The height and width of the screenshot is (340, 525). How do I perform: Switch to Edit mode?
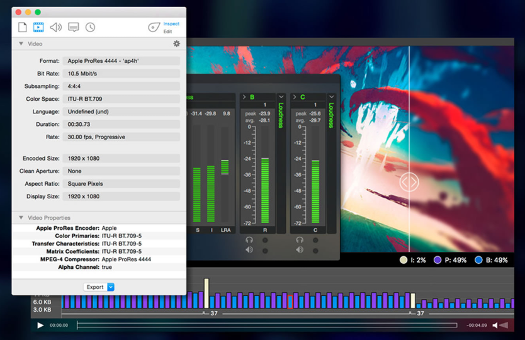point(167,31)
